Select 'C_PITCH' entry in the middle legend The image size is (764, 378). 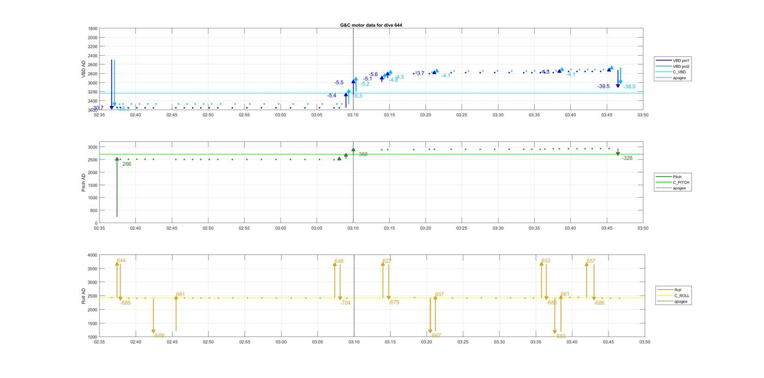[673, 183]
